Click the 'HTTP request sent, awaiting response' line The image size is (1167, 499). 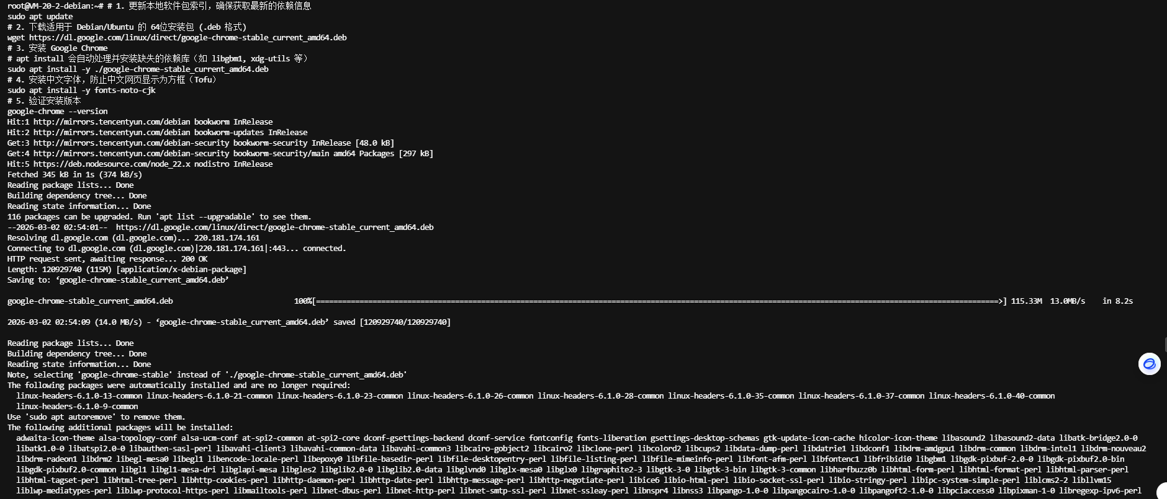pyautogui.click(x=107, y=259)
